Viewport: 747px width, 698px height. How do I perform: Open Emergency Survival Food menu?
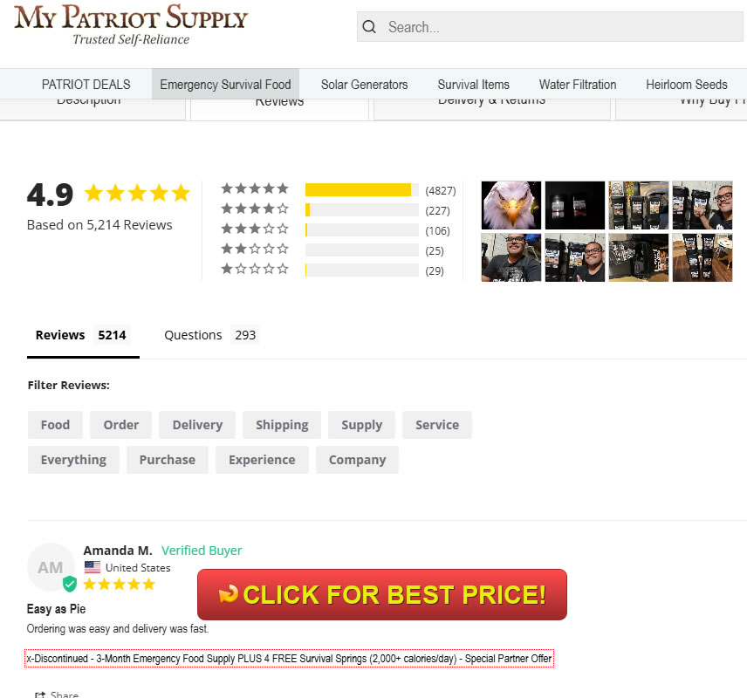pyautogui.click(x=225, y=85)
